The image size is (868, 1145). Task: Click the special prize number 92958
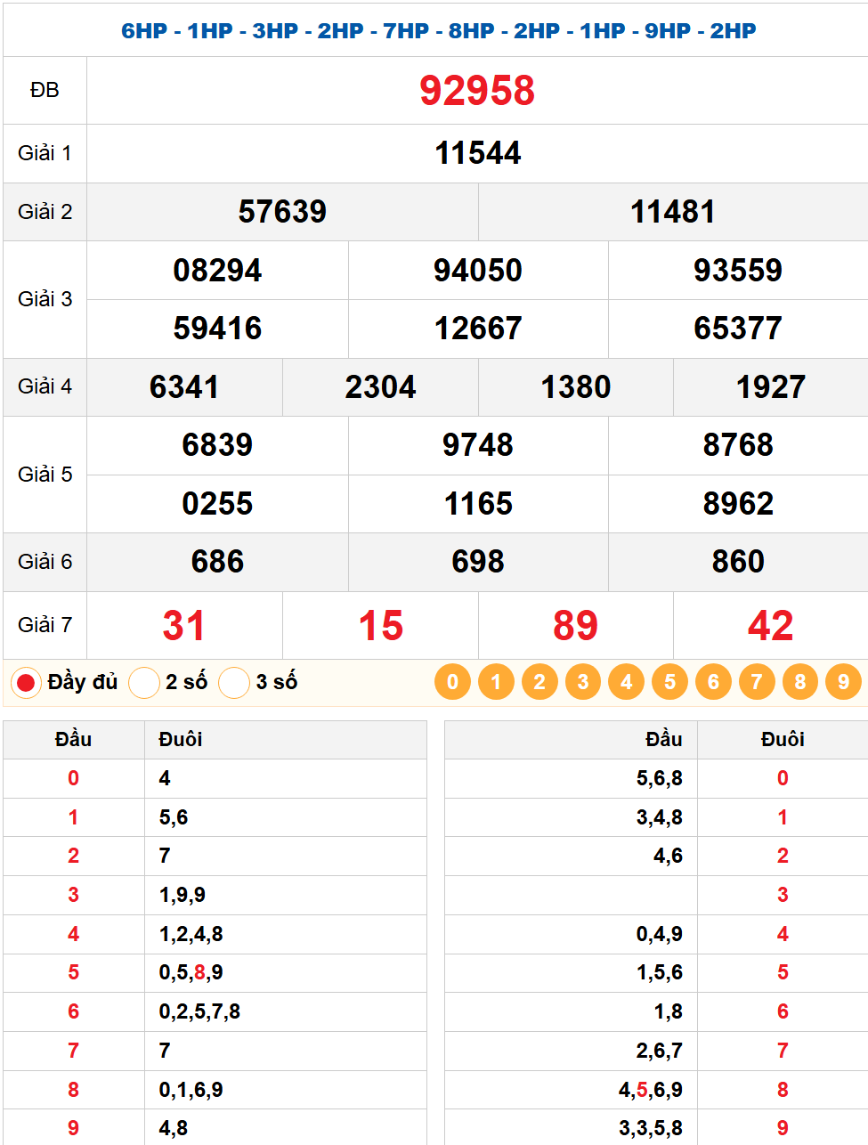pyautogui.click(x=477, y=91)
